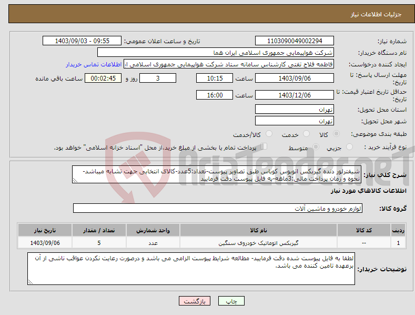Click the شماره نیاز field 1103090049002294
This screenshot has height=315, width=415.
point(295,41)
